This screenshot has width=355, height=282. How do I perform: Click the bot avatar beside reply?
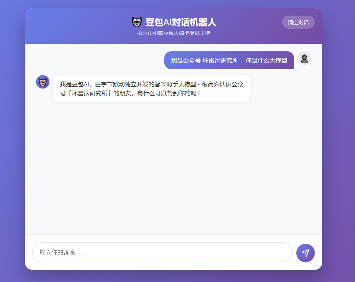pyautogui.click(x=43, y=82)
